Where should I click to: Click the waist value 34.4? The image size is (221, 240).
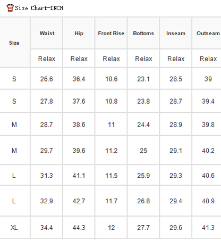46,227
